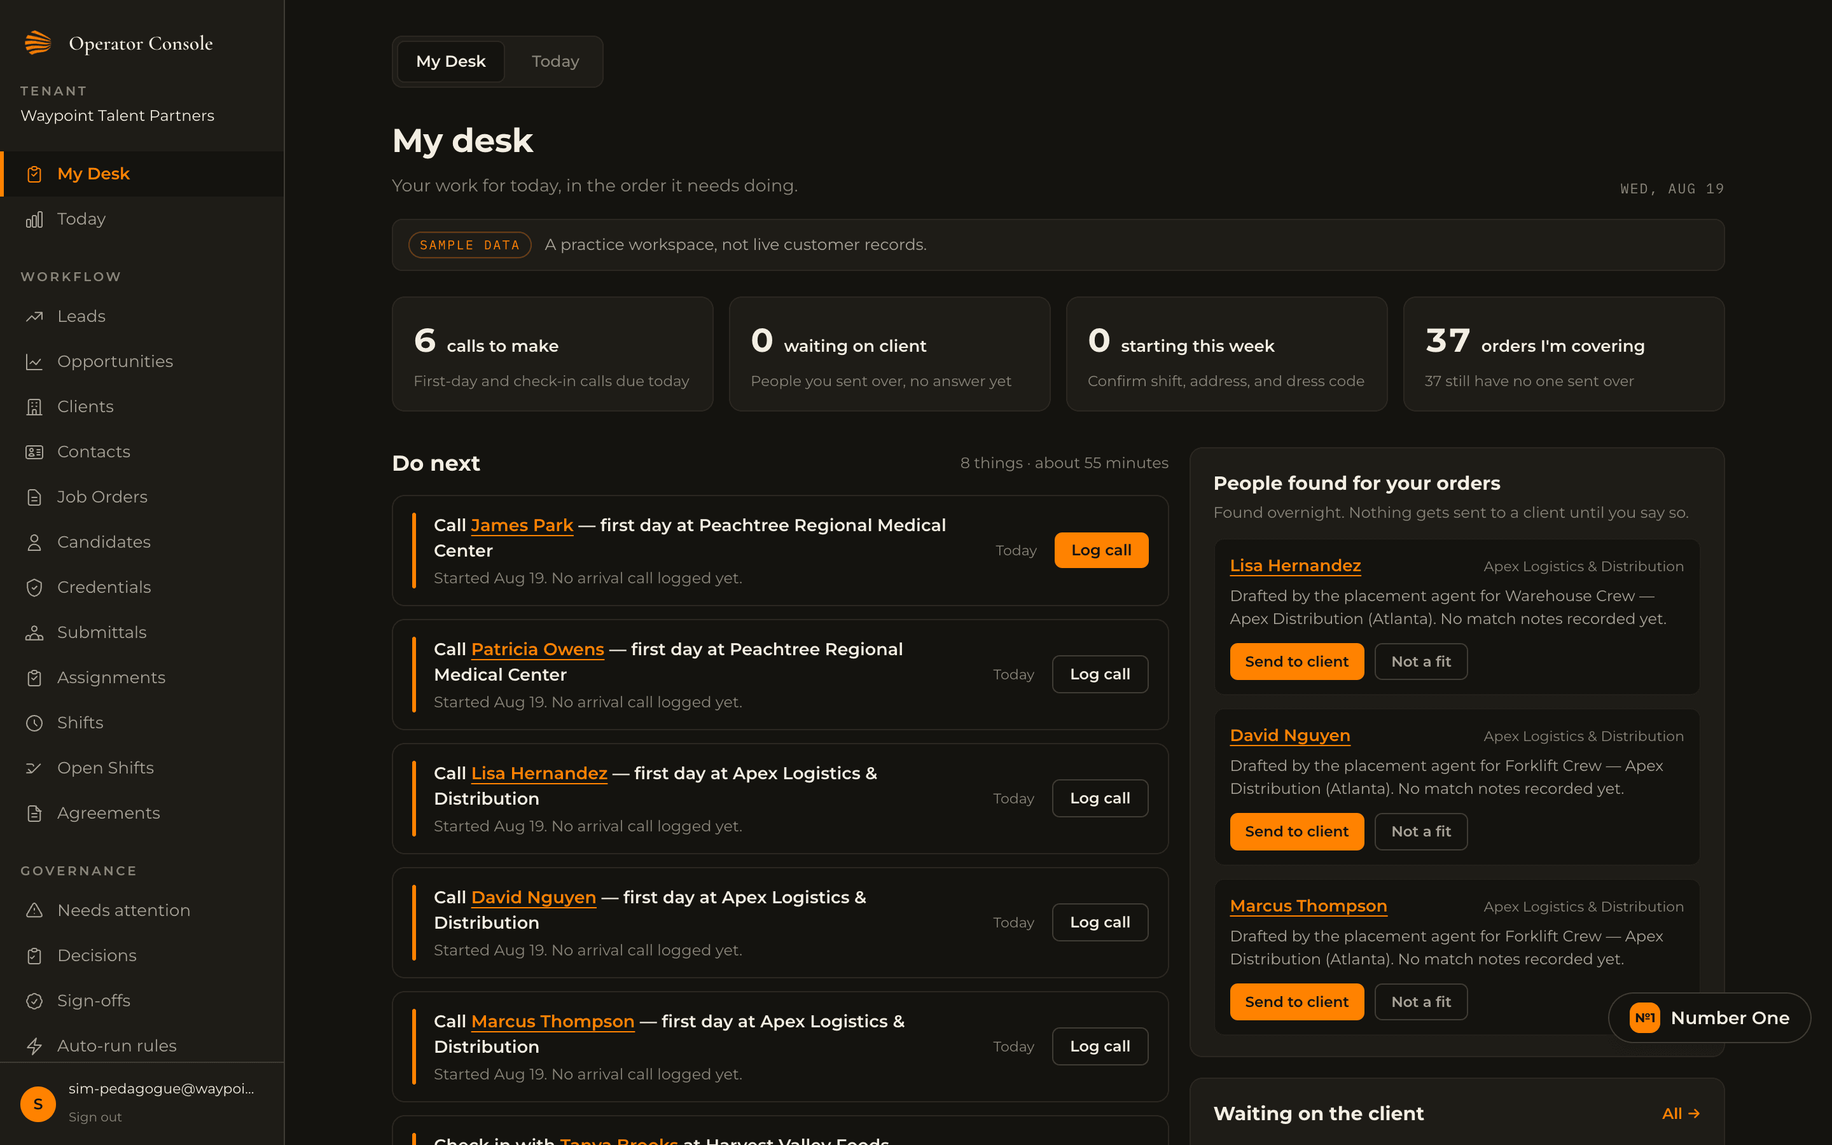Click '8 things · about 55 minutes' summary
Image resolution: width=1832 pixels, height=1145 pixels.
pyautogui.click(x=1064, y=464)
